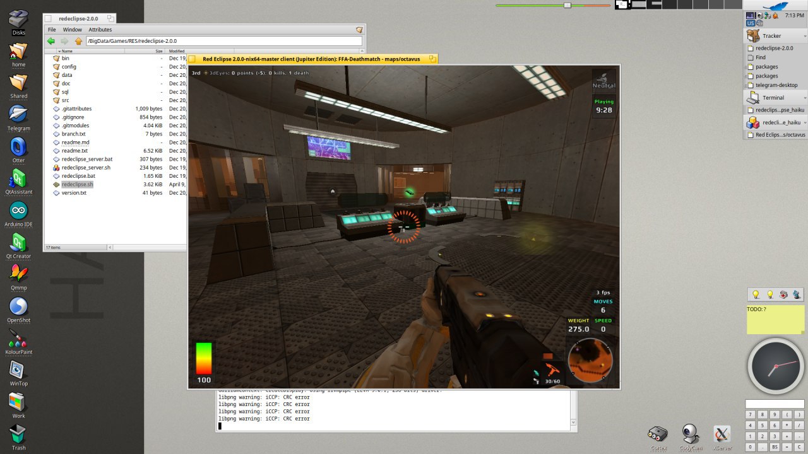Image resolution: width=808 pixels, height=454 pixels.
Task: Switch to Find window in Deskbar
Action: pos(776,57)
